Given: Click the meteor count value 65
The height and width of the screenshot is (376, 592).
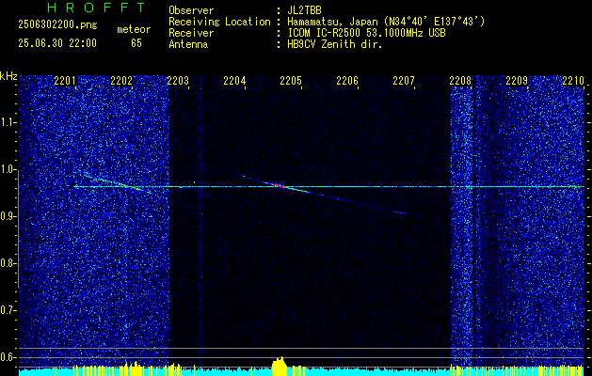Looking at the screenshot, I should (x=136, y=43).
